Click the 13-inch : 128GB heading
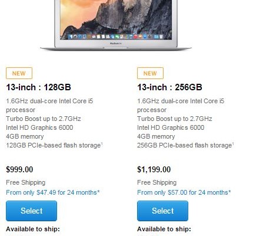 coord(38,87)
